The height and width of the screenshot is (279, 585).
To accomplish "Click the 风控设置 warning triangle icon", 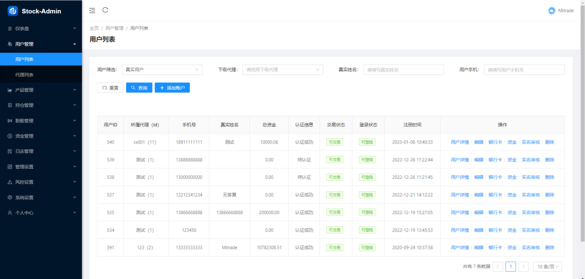I will (10, 182).
